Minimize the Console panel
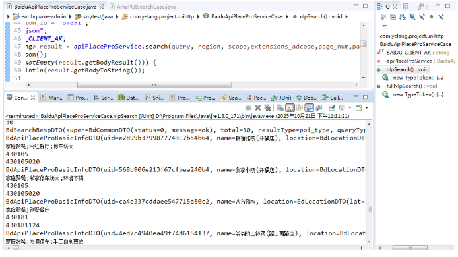This screenshot has height=257, width=458. point(356,96)
